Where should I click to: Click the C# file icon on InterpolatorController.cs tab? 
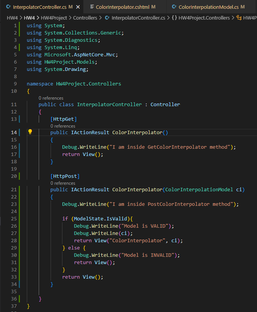point(8,7)
